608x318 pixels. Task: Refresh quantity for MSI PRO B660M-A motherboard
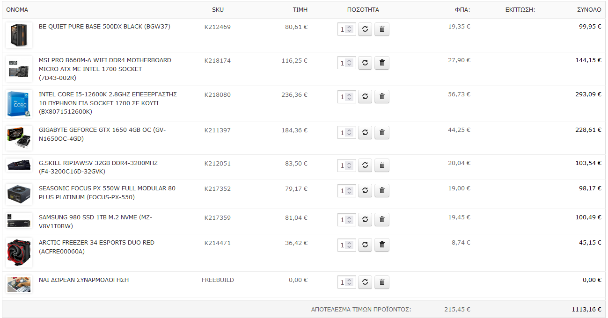[x=365, y=63]
